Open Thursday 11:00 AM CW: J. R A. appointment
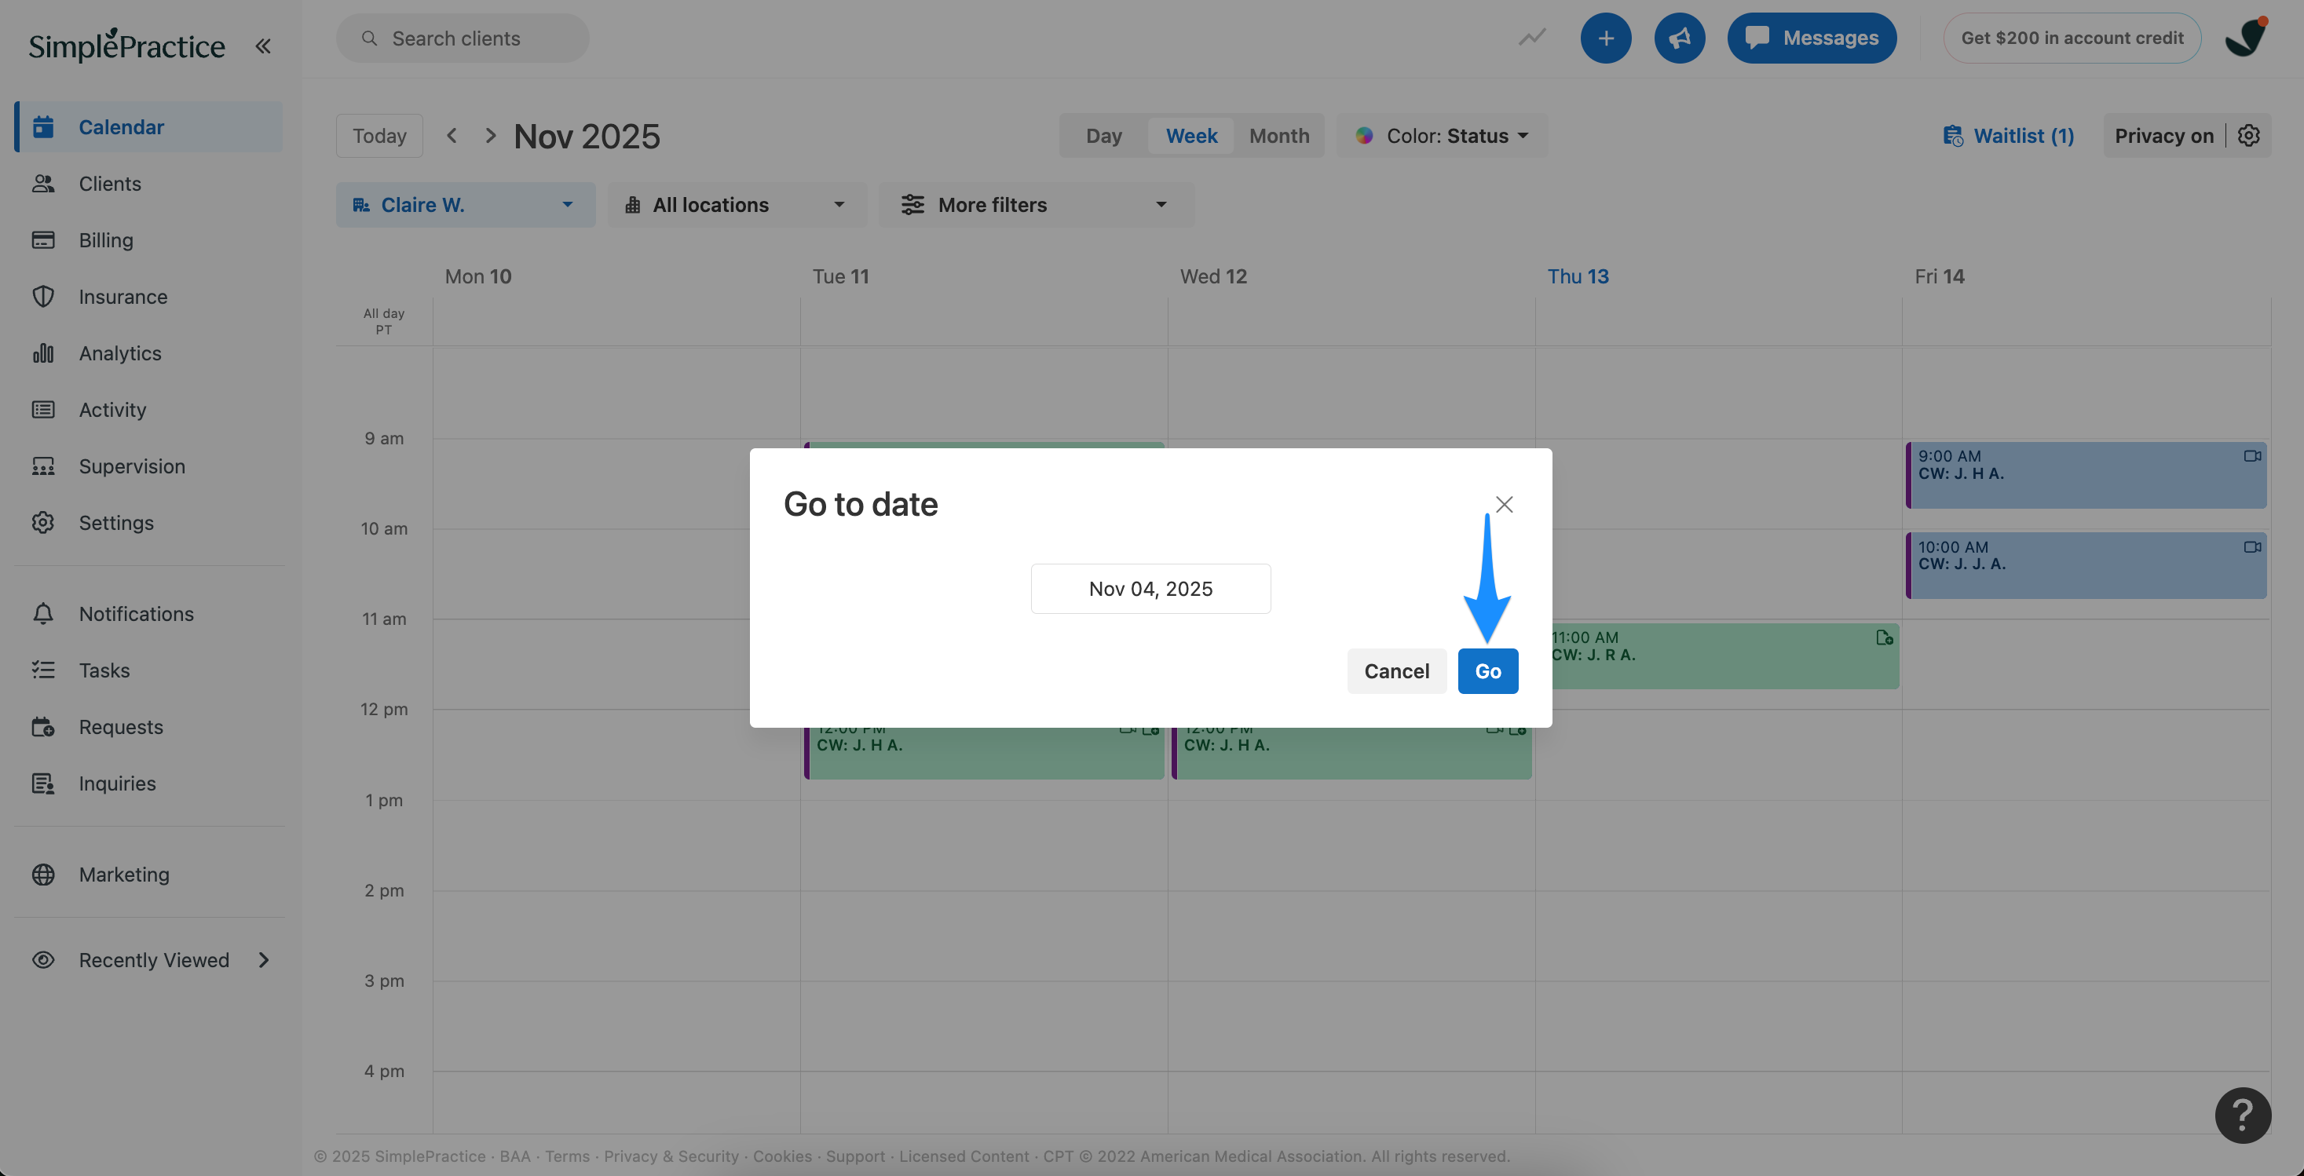This screenshot has width=2304, height=1176. click(x=1724, y=656)
